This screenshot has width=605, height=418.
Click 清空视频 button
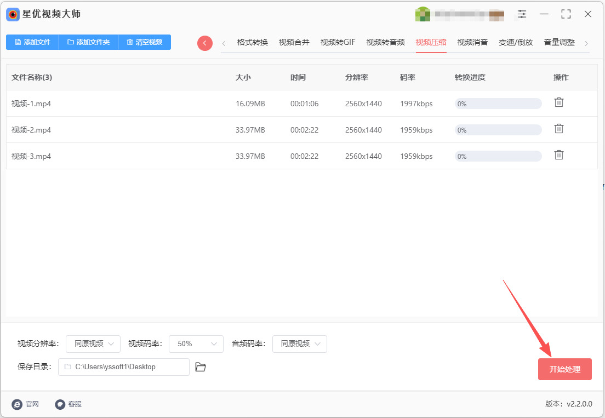click(144, 42)
